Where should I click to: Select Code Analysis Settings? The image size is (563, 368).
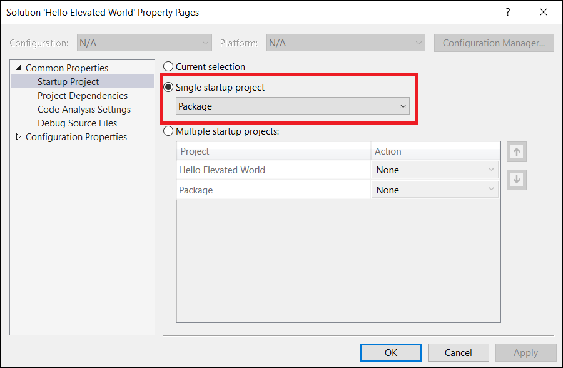click(x=84, y=109)
